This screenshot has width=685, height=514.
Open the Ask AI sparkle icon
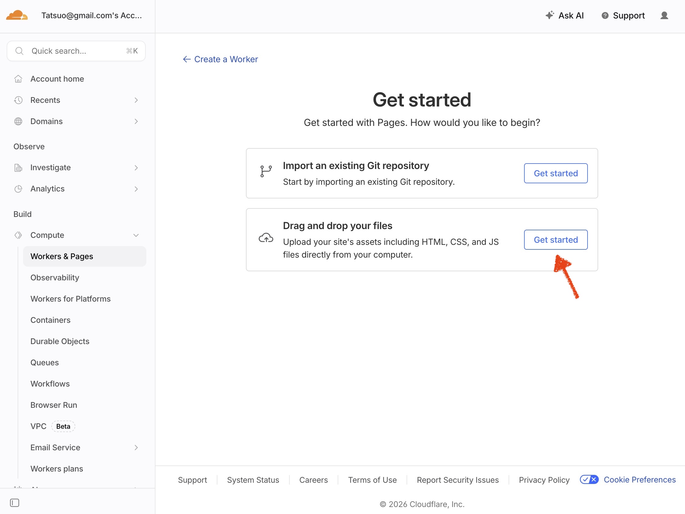pyautogui.click(x=550, y=15)
